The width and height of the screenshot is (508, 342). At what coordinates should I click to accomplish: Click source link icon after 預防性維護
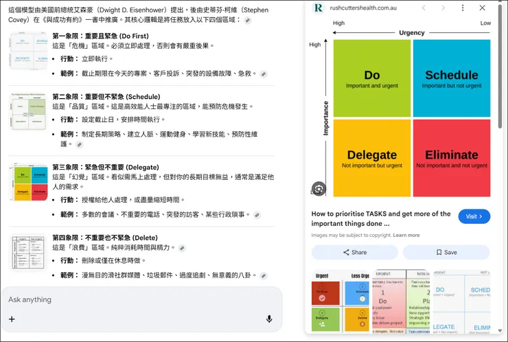click(80, 145)
